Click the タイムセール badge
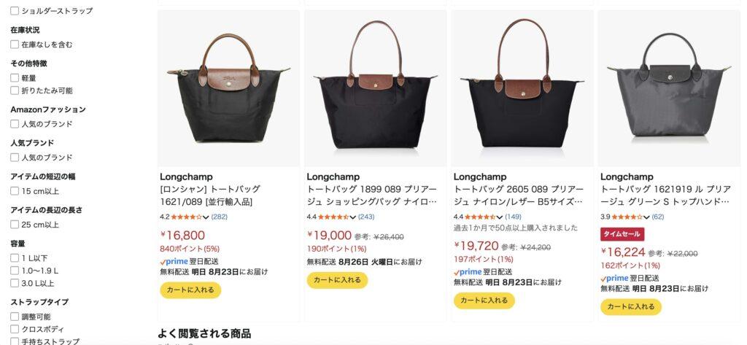Screen dimensions: 747x345 (x=622, y=234)
